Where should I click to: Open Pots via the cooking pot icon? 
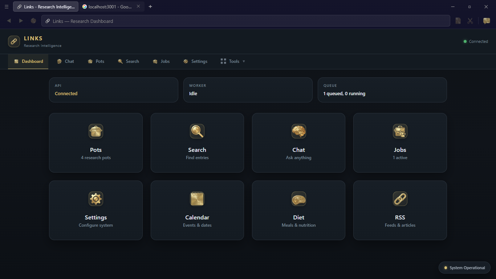click(x=95, y=131)
